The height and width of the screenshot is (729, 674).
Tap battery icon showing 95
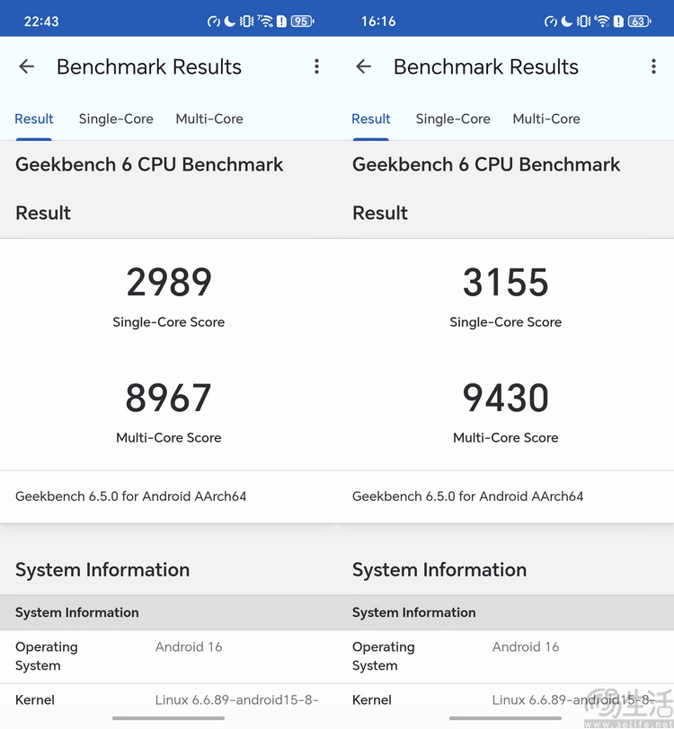(x=302, y=22)
